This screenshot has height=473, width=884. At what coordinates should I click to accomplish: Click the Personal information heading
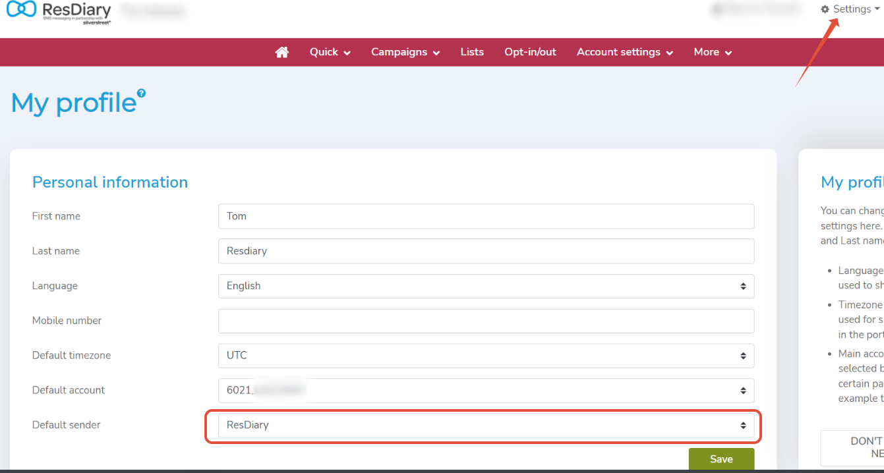coord(110,182)
